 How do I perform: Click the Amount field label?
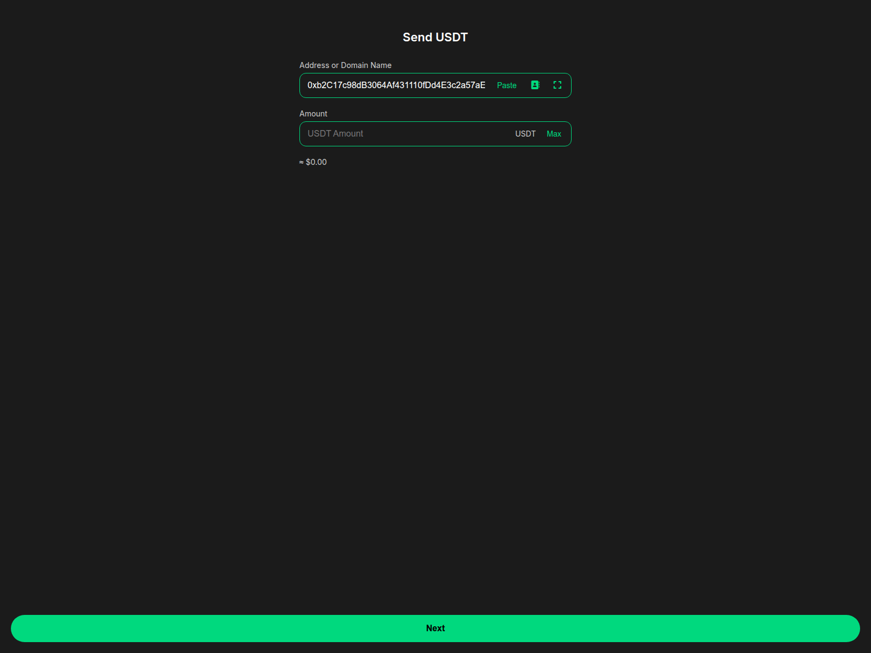tap(313, 114)
